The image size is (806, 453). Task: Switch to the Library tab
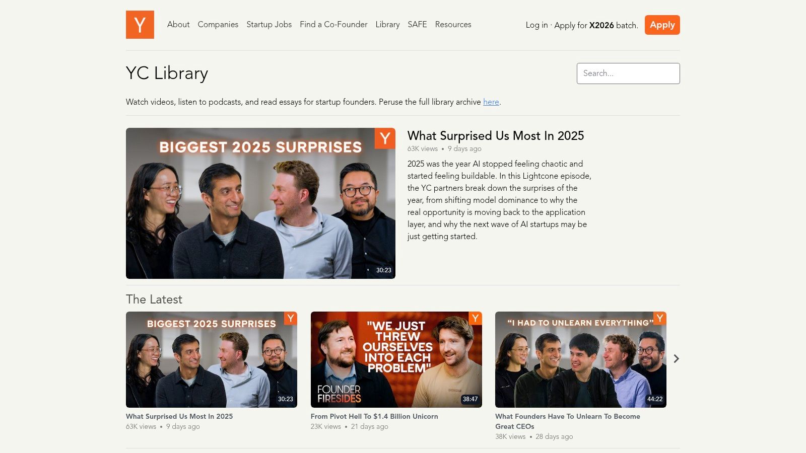pos(387,25)
